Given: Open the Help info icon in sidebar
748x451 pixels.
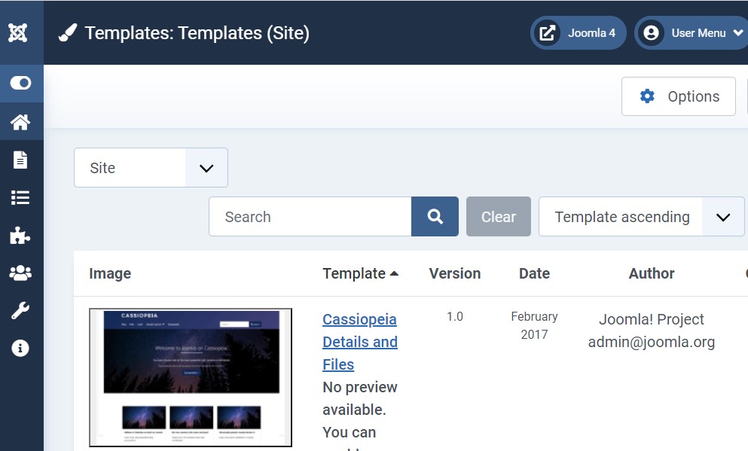Looking at the screenshot, I should 20,348.
